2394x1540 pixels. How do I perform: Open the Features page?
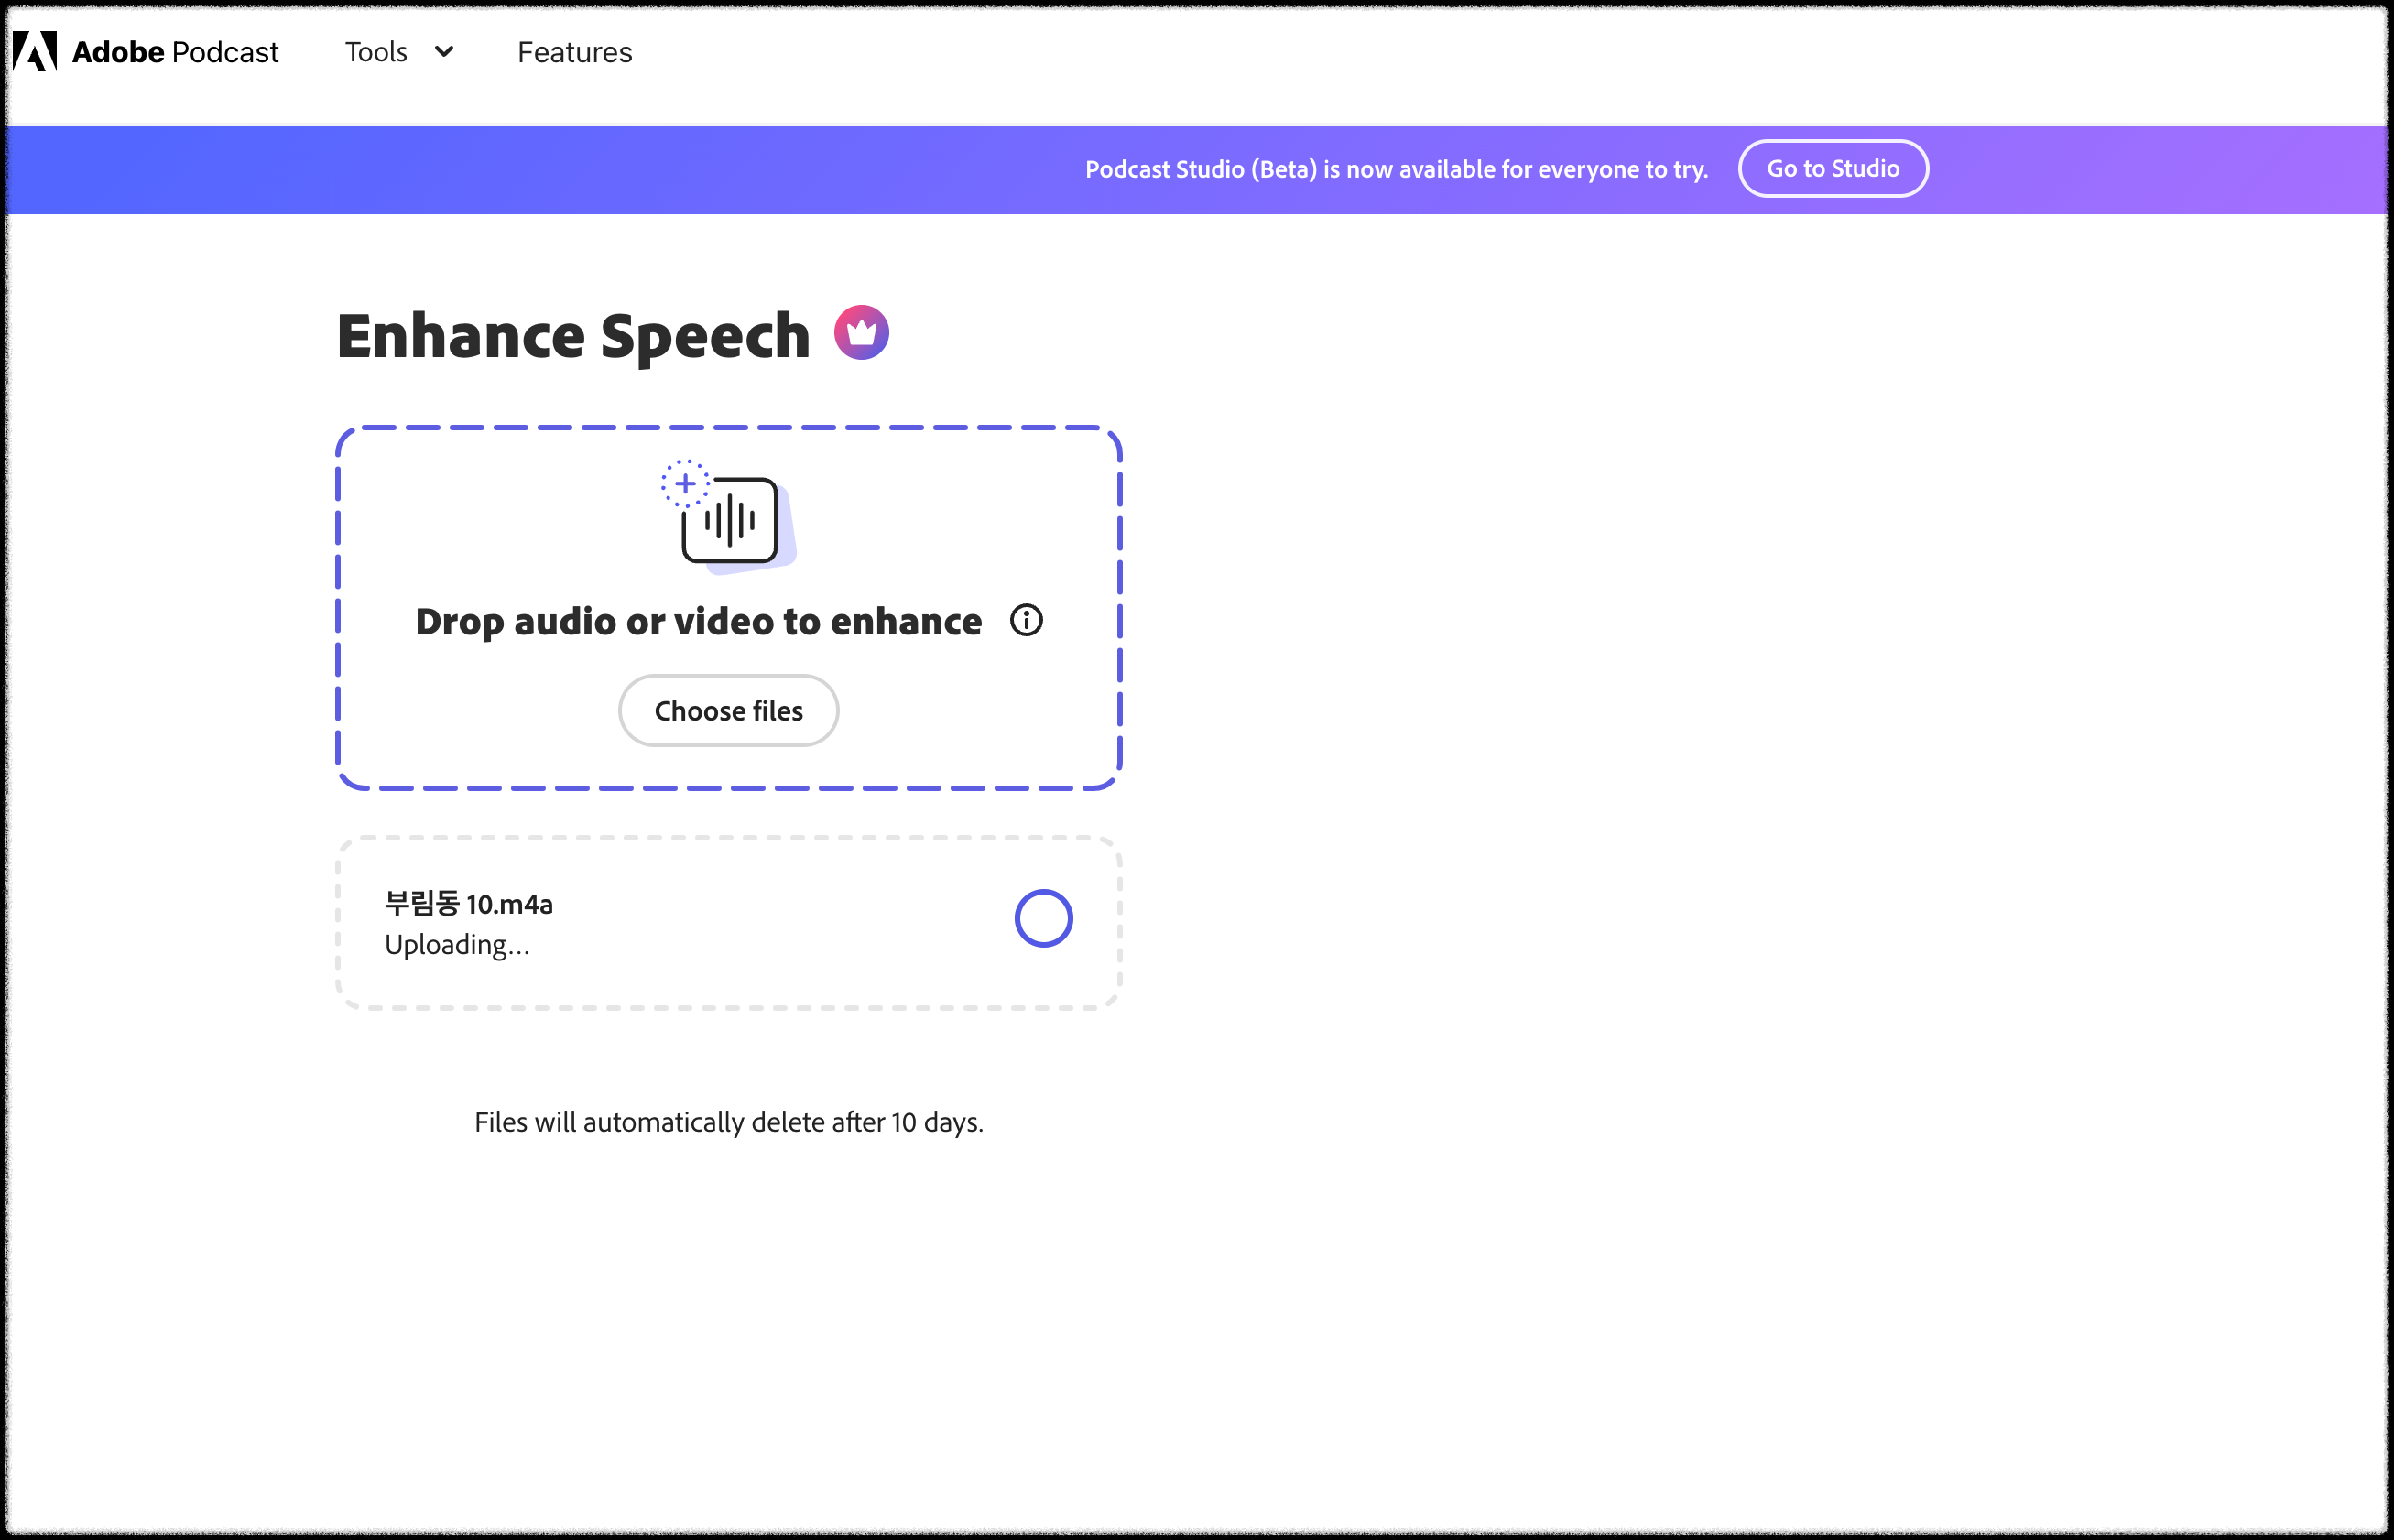coord(574,52)
